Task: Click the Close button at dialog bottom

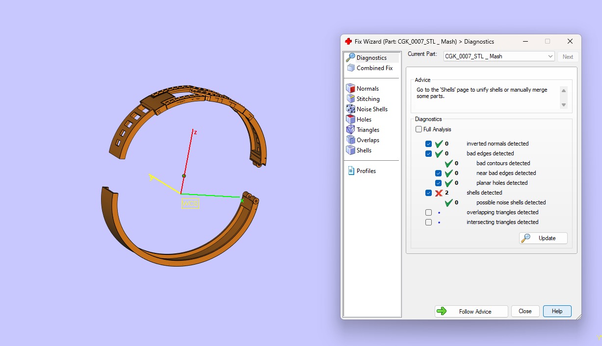Action: tap(525, 311)
